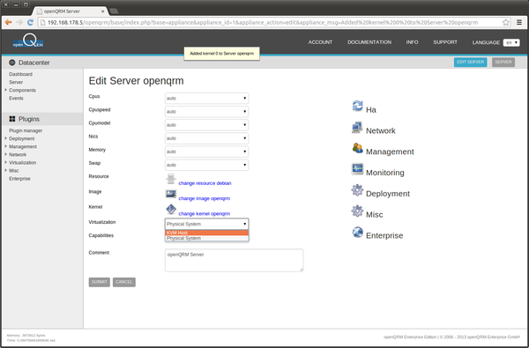The width and height of the screenshot is (529, 348).
Task: Click the Misc gear icon
Action: click(x=357, y=211)
